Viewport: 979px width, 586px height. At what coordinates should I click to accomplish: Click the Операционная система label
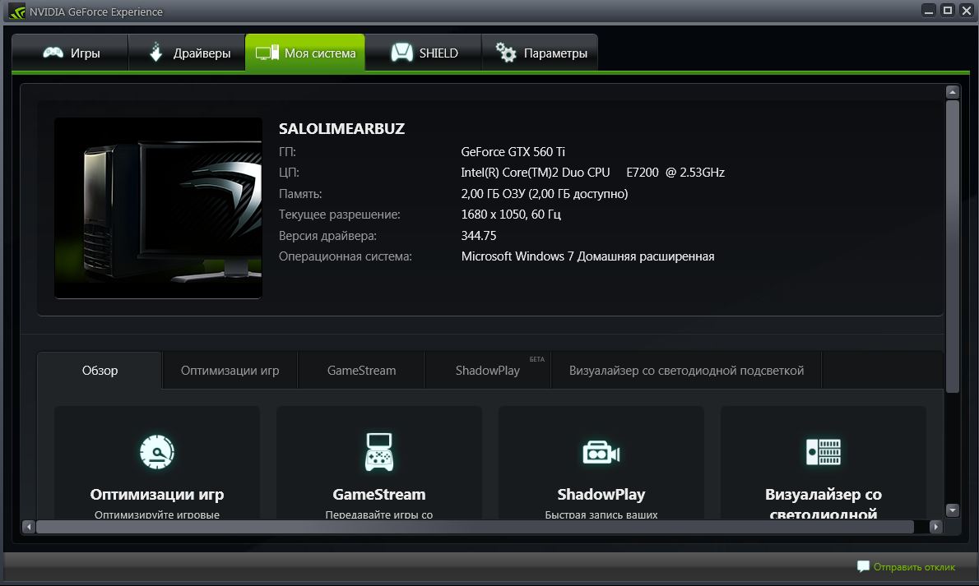pos(346,256)
